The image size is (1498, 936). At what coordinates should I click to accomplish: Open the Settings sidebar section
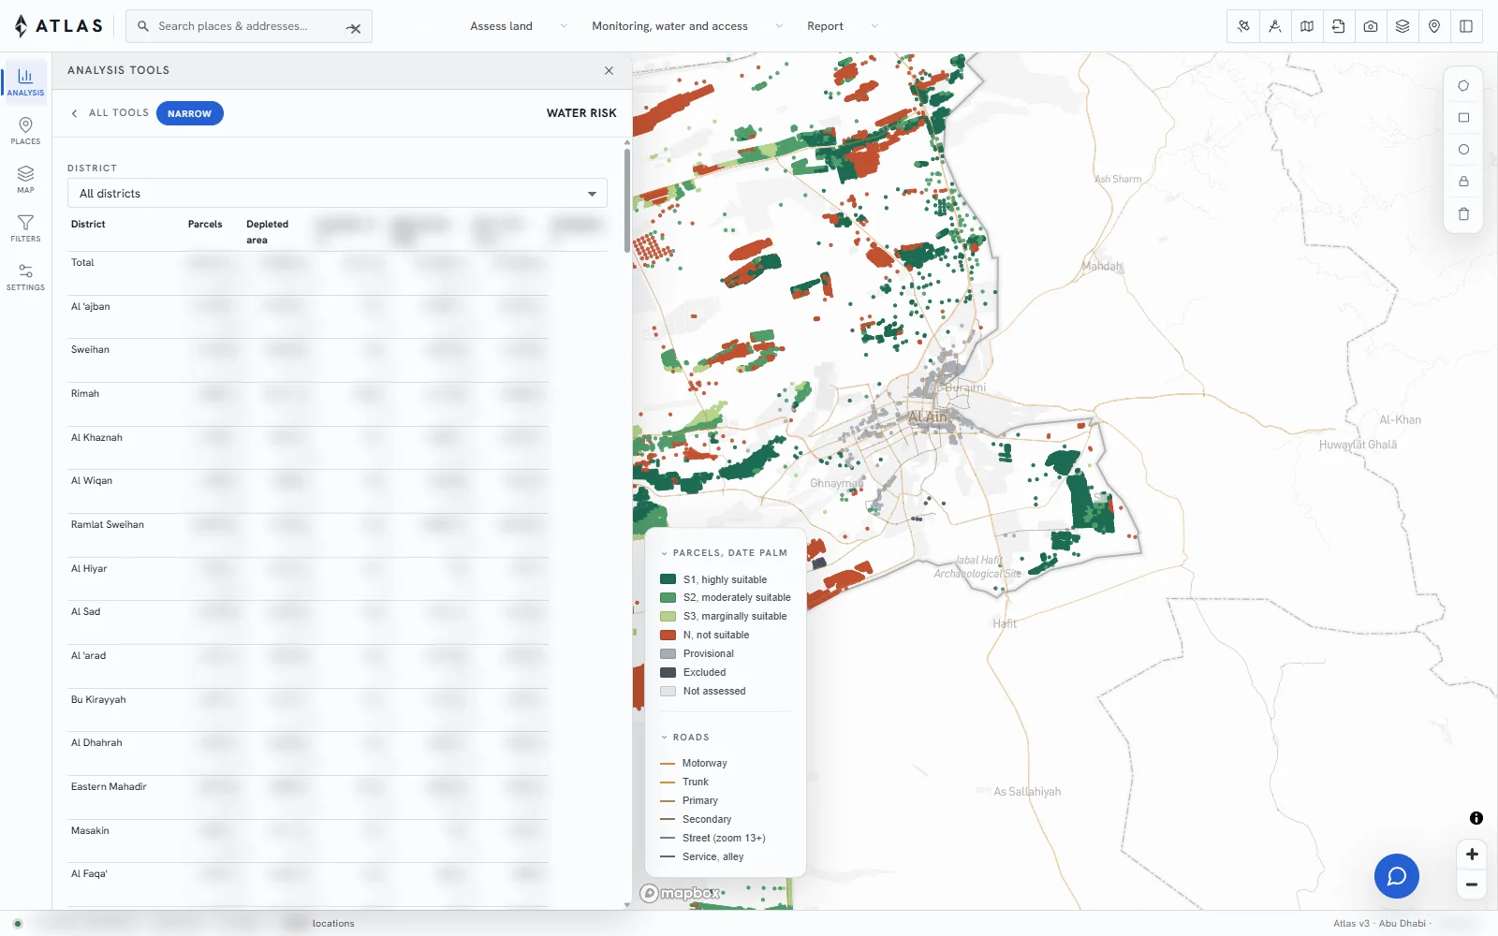[25, 277]
